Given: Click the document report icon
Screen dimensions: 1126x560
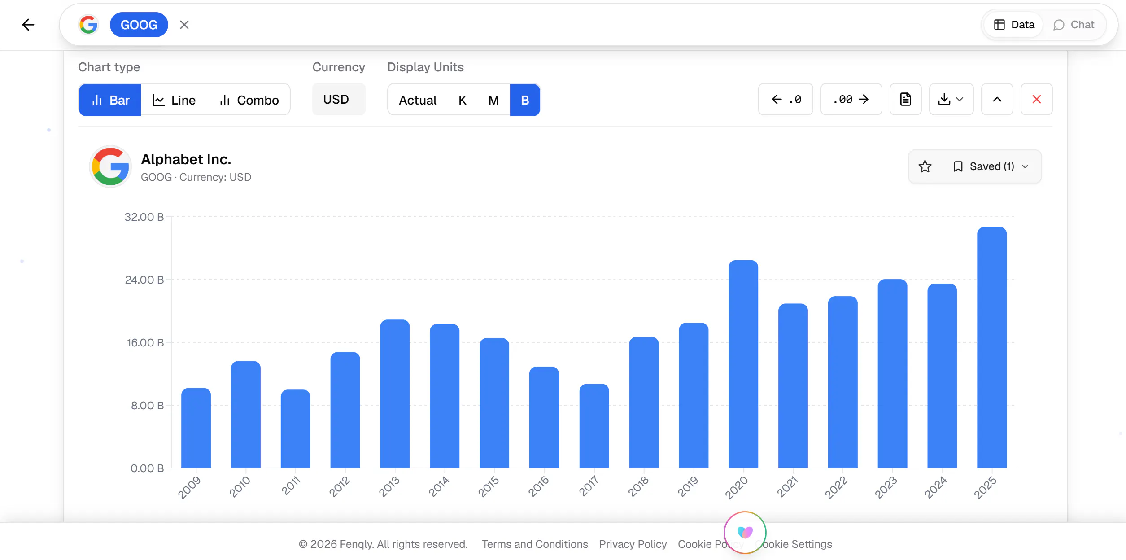Looking at the screenshot, I should (x=906, y=99).
